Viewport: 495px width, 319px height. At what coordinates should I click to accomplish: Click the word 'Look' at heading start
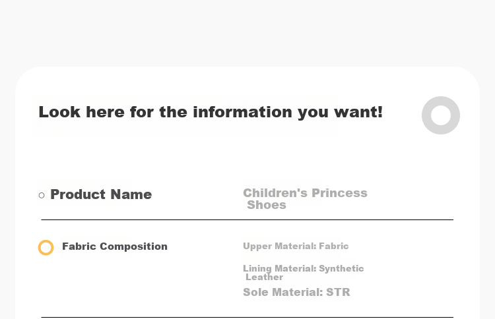59,112
